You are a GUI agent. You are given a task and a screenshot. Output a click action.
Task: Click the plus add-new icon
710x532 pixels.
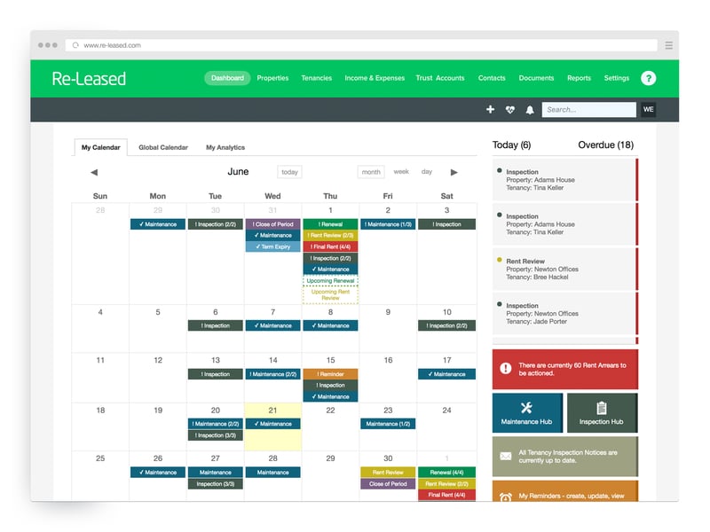click(x=490, y=110)
